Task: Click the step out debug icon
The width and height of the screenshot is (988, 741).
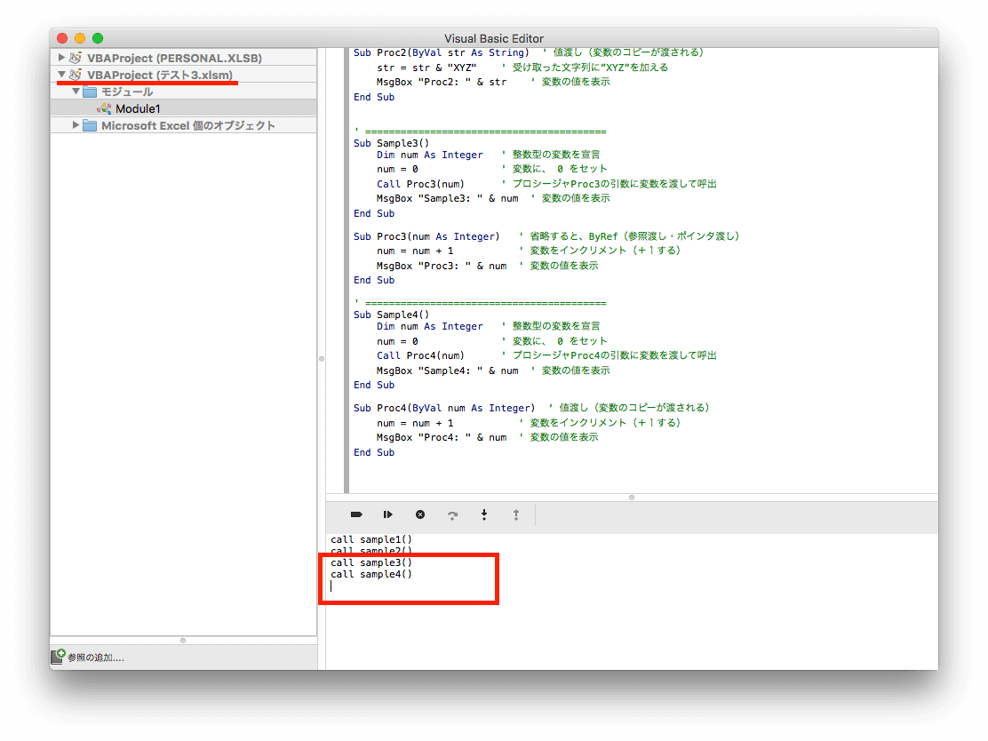Action: 516,514
